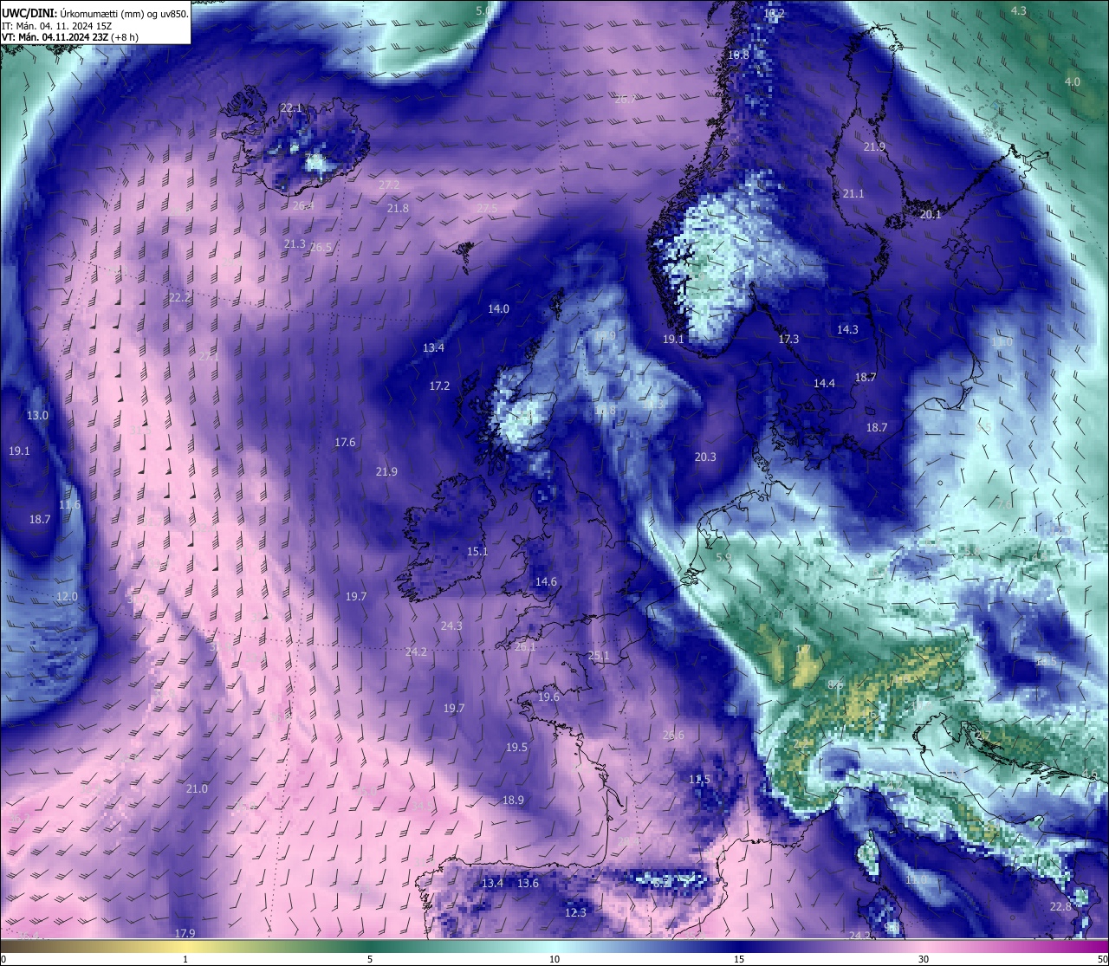The height and width of the screenshot is (966, 1109).
Task: Select the 14.6 value over Wales
Action: click(546, 582)
